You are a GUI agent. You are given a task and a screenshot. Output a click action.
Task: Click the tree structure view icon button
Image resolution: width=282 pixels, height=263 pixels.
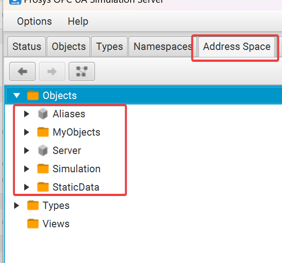coord(82,71)
